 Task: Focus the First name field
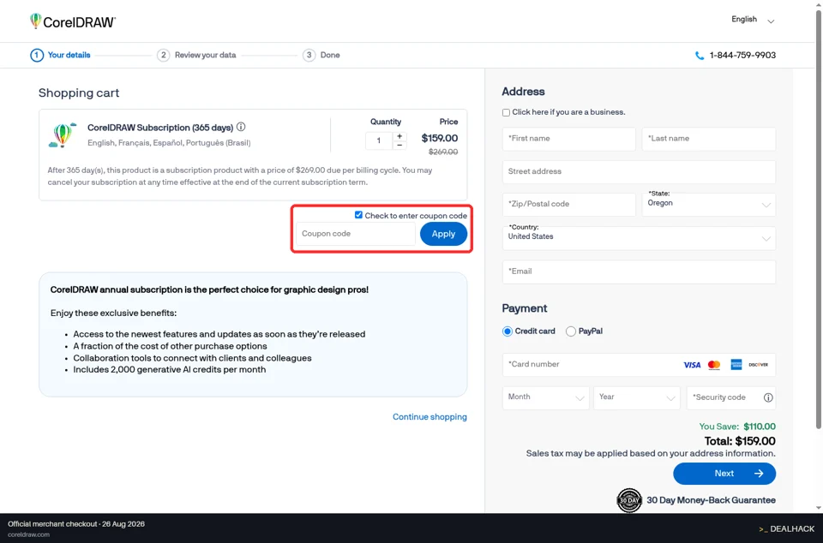point(569,139)
